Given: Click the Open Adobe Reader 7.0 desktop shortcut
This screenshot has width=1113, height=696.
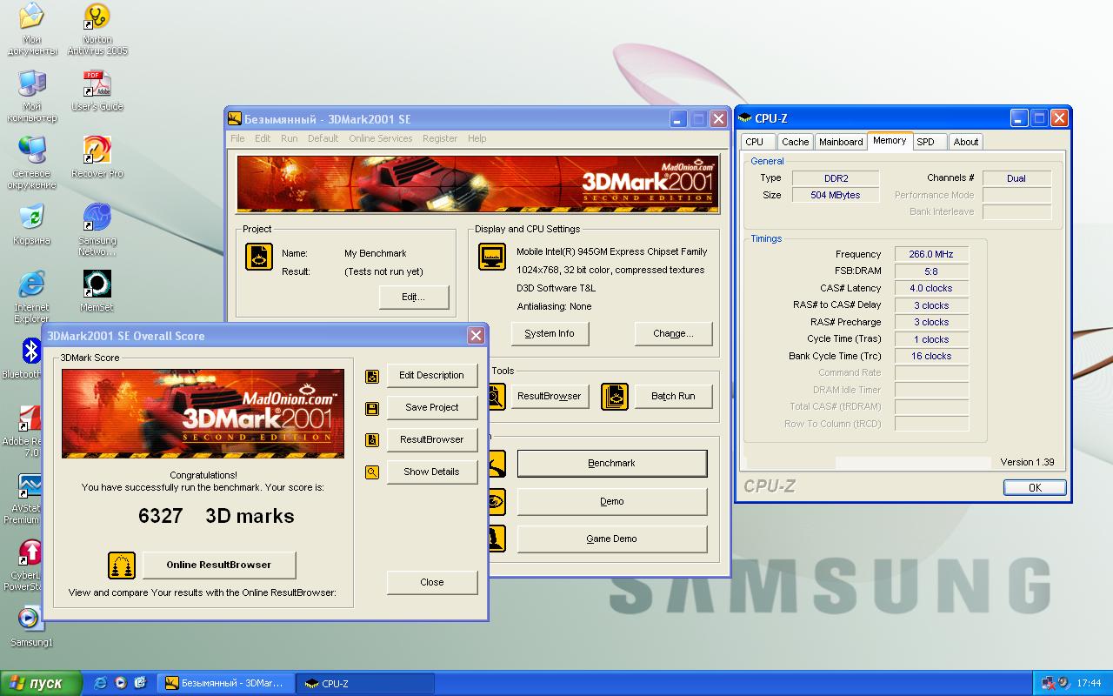Looking at the screenshot, I should pos(23,432).
